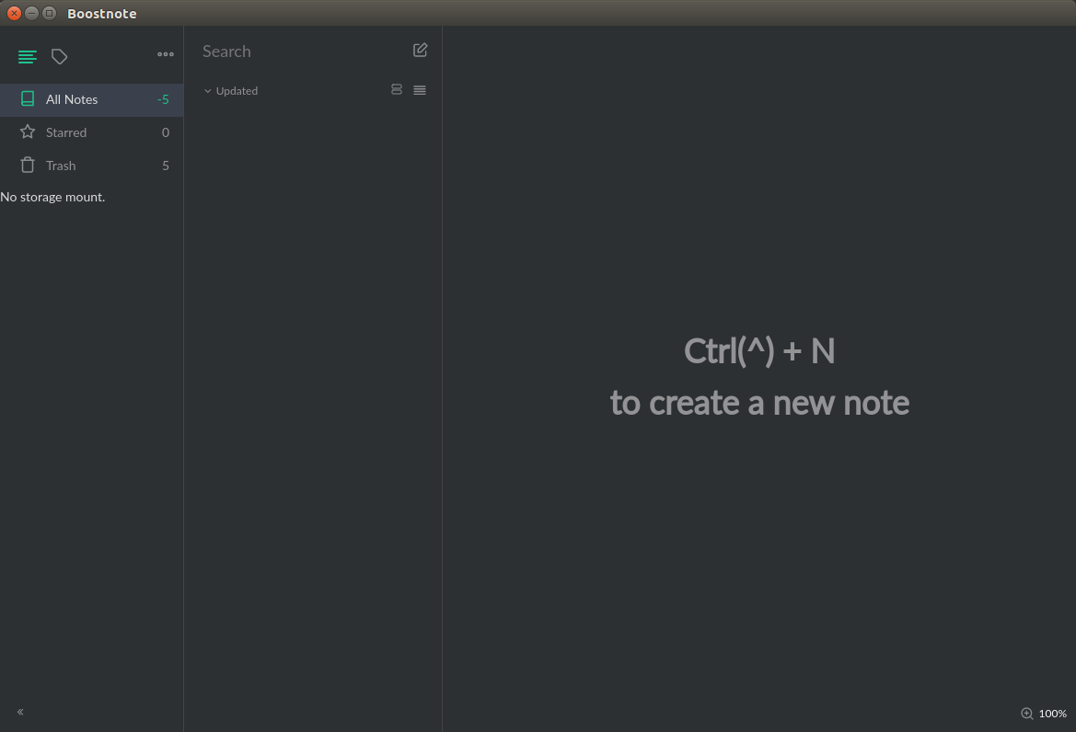Open the tags list icon
This screenshot has width=1076, height=732.
coord(60,56)
